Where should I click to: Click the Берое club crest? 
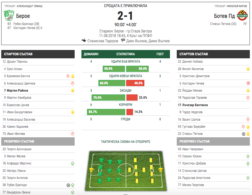coord(8,16)
